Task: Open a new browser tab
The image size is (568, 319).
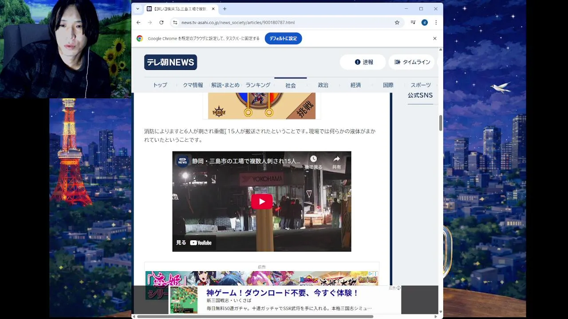Action: [225, 9]
